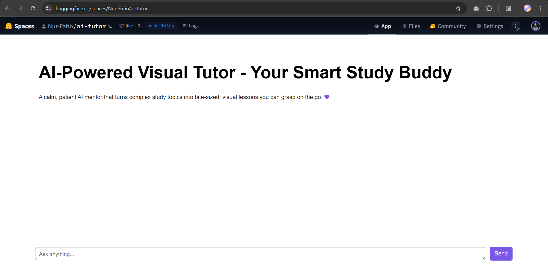This screenshot has height=276, width=548.
Task: Open the user profile avatar menu
Action: 535,26
